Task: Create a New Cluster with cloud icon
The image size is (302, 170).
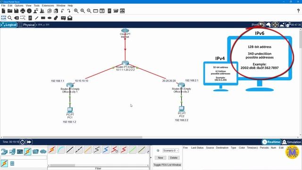Action: tap(268, 25)
